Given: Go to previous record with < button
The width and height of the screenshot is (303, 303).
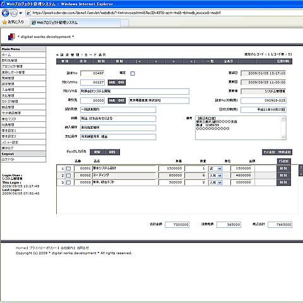Looking at the screenshot, I should pyautogui.click(x=156, y=61).
